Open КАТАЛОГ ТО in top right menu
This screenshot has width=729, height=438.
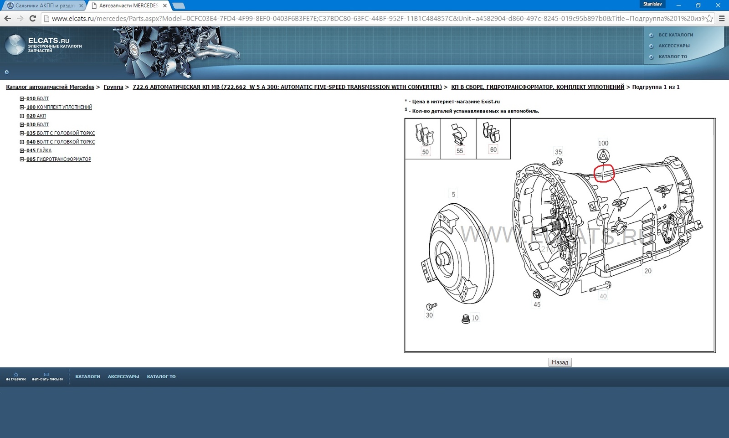(x=673, y=57)
